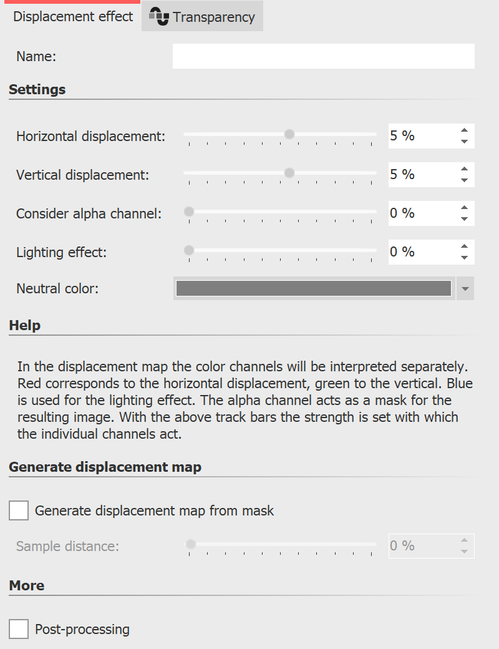Screen dimensions: 499x649
Task: Click the Lighting effect slider handle
Action: [x=188, y=250]
